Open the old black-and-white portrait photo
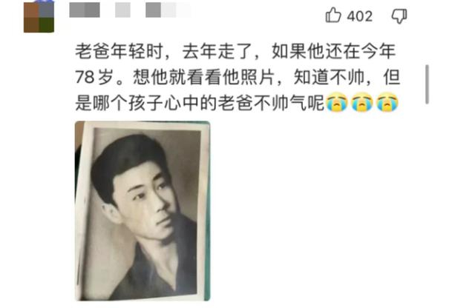475x308 pixels. 142,211
